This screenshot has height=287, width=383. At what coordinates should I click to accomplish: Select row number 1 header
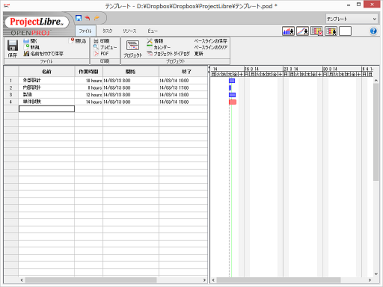(x=11, y=80)
